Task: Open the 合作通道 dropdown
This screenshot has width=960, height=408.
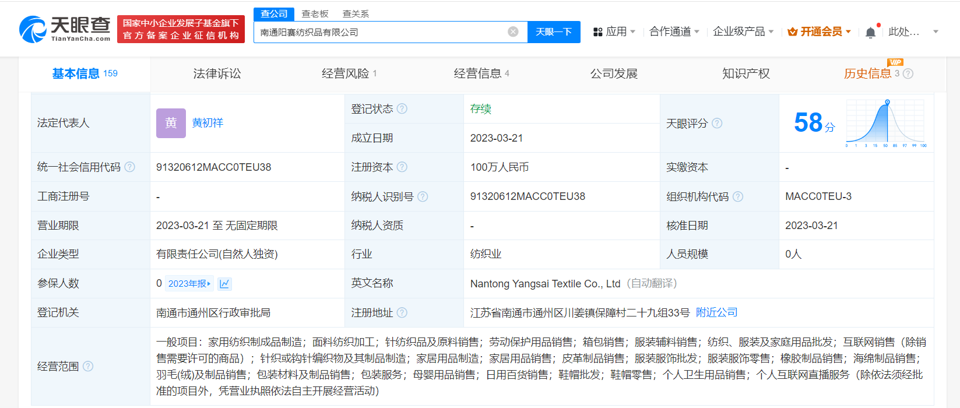Action: (674, 31)
